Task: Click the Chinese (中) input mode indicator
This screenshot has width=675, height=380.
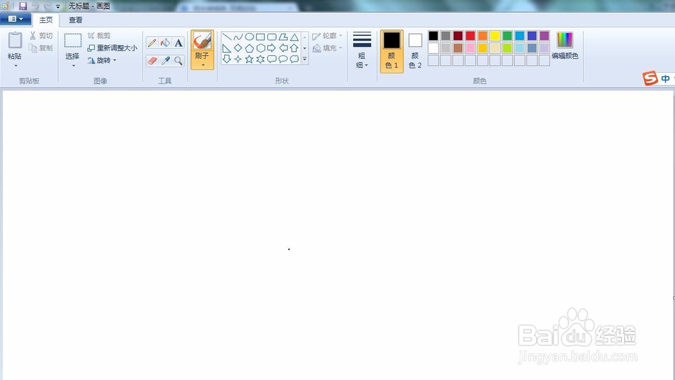Action: 666,79
